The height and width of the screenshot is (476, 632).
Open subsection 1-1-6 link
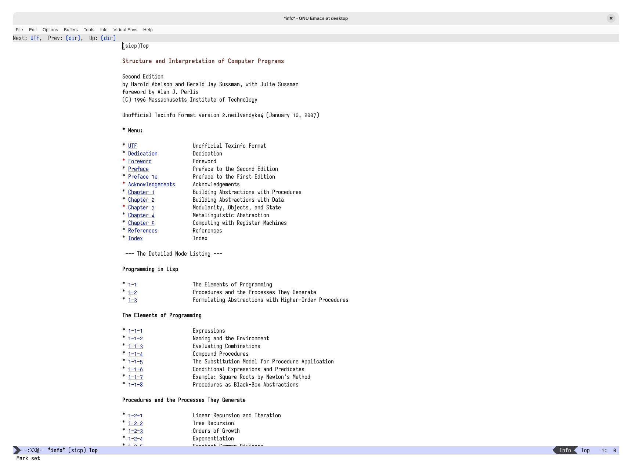136,369
